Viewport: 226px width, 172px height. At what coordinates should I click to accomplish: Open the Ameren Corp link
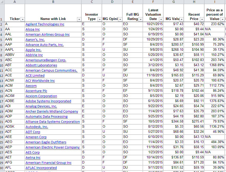pyautogui.click(x=36, y=137)
